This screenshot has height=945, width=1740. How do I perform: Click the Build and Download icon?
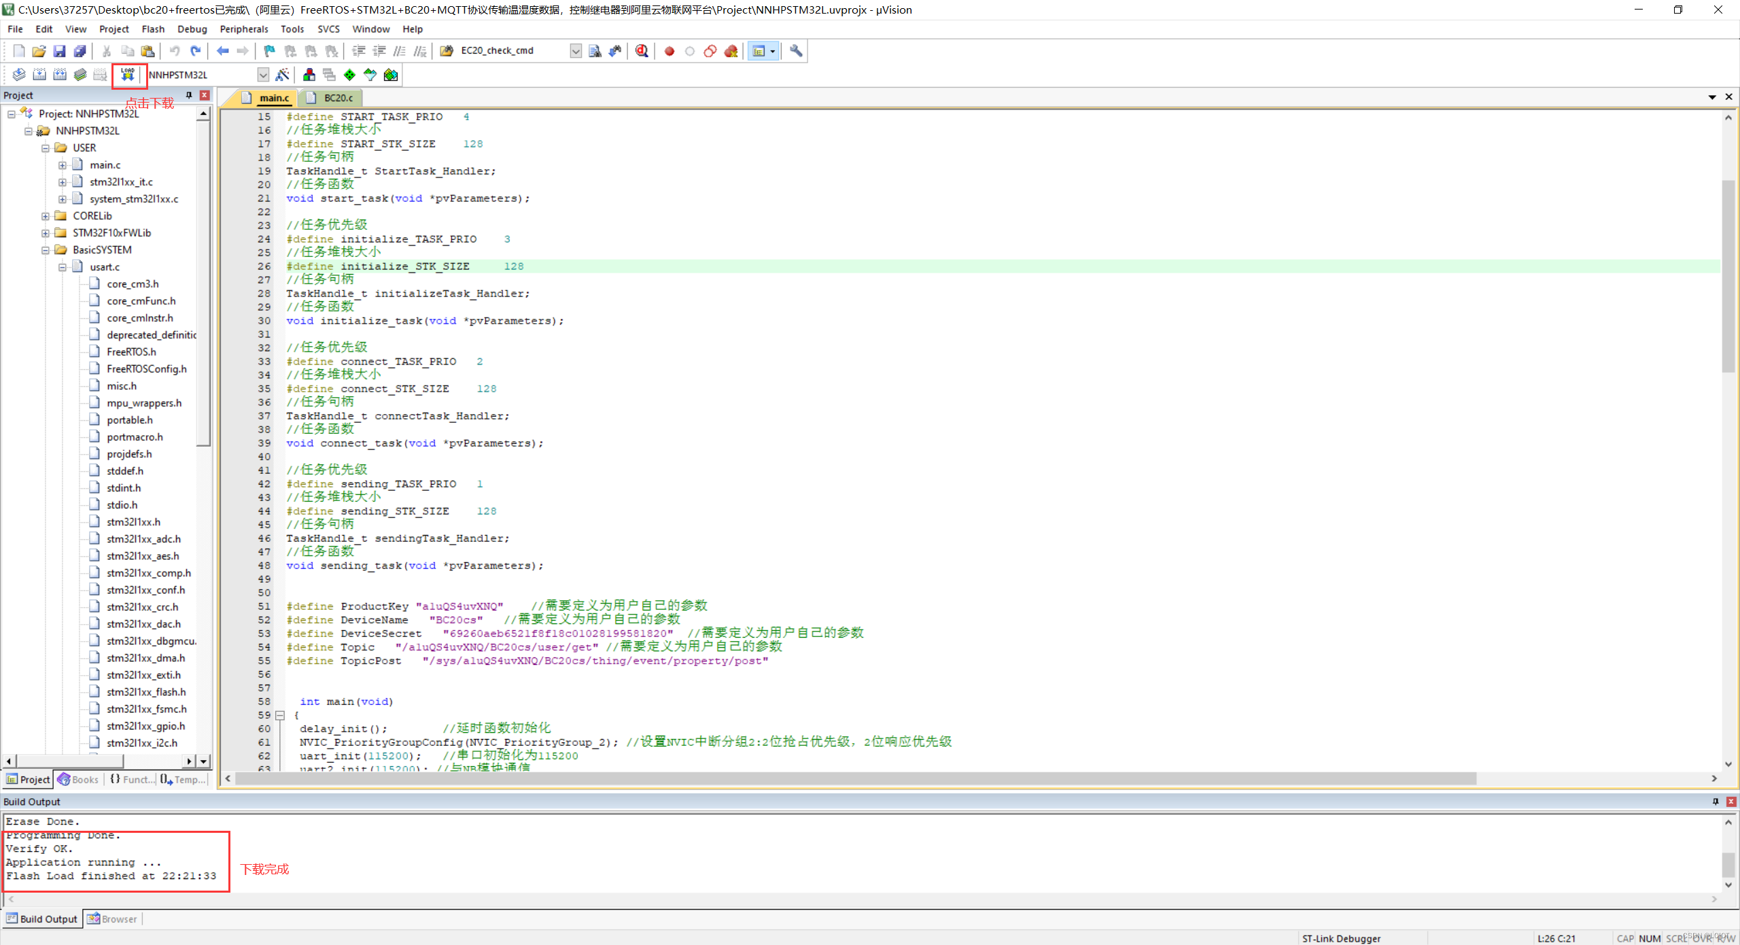pos(128,75)
